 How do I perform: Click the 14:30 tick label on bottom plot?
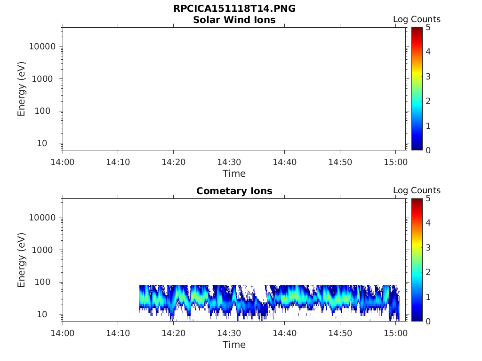(229, 333)
